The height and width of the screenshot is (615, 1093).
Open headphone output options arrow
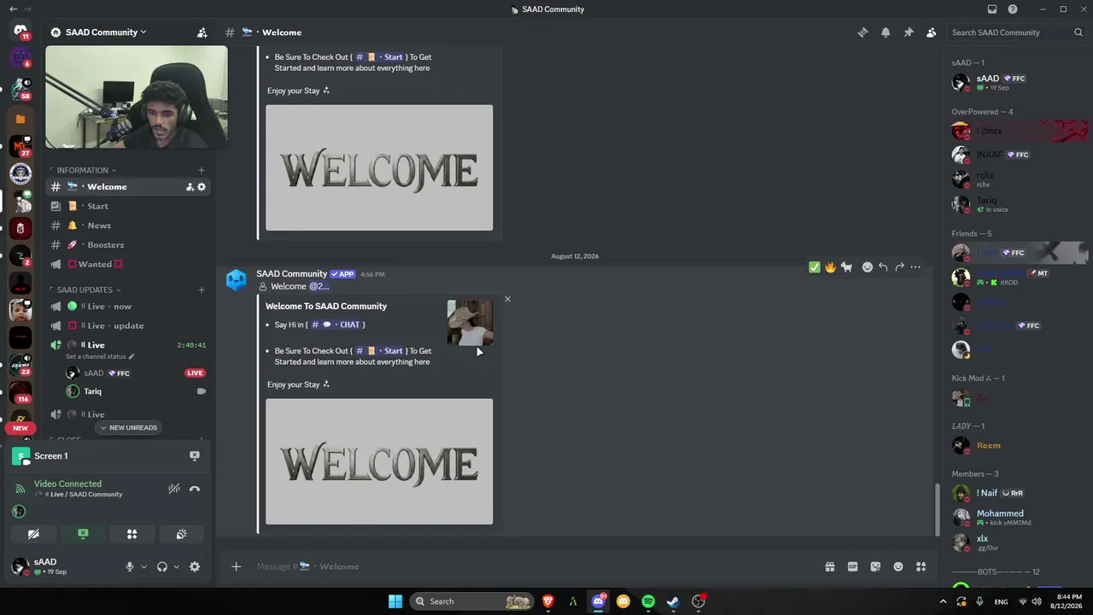coord(177,566)
